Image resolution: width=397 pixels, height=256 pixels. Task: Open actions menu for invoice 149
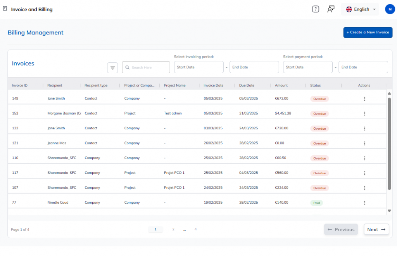[x=364, y=99]
